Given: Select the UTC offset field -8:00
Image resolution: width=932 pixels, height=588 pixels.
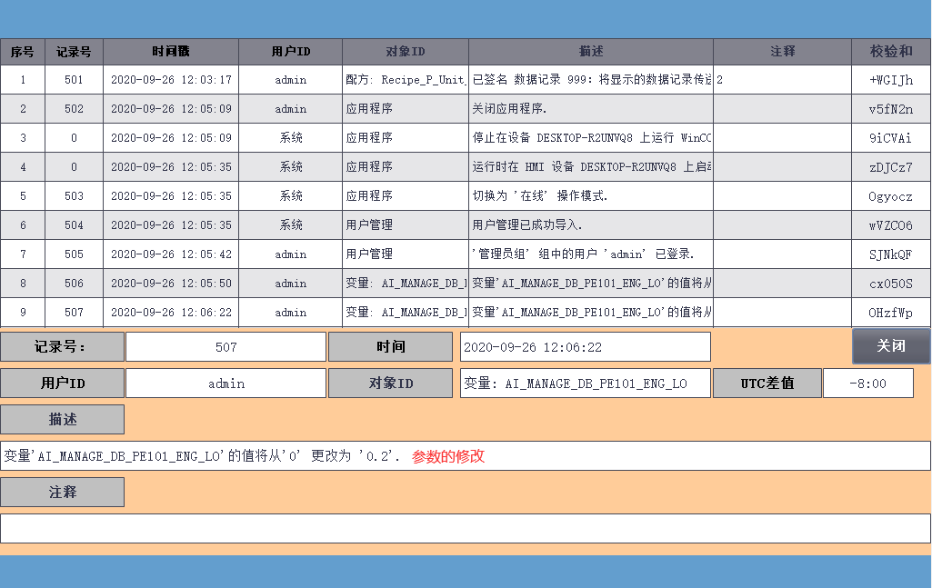Looking at the screenshot, I should [x=868, y=384].
